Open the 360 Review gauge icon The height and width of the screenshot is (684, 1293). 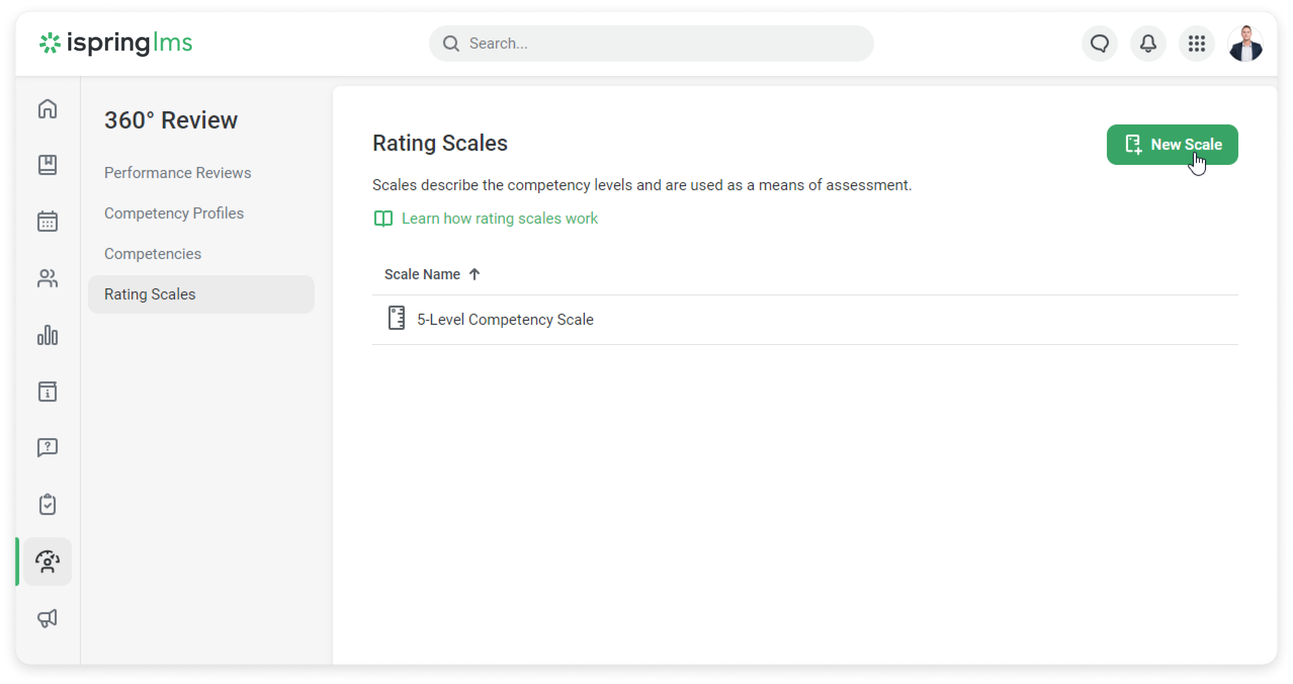(x=48, y=562)
